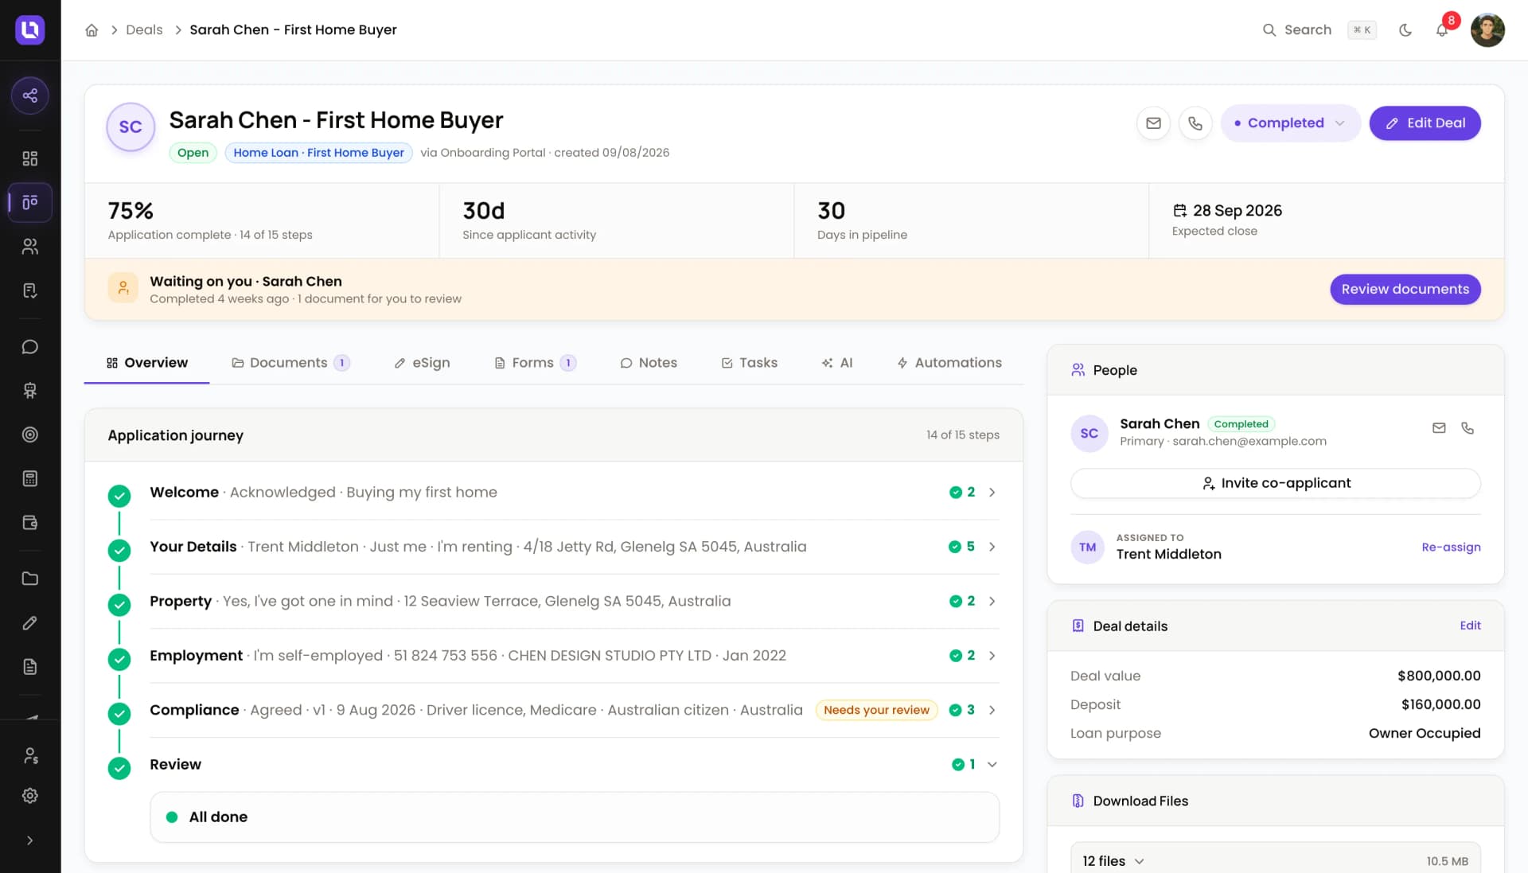The height and width of the screenshot is (873, 1528).
Task: Expand the Welcome step row
Action: pyautogui.click(x=575, y=493)
